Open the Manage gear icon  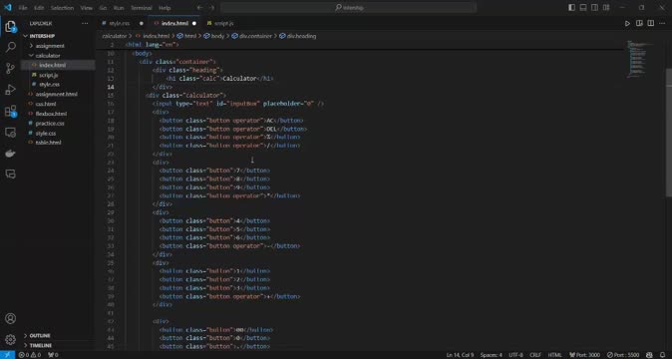[10, 339]
